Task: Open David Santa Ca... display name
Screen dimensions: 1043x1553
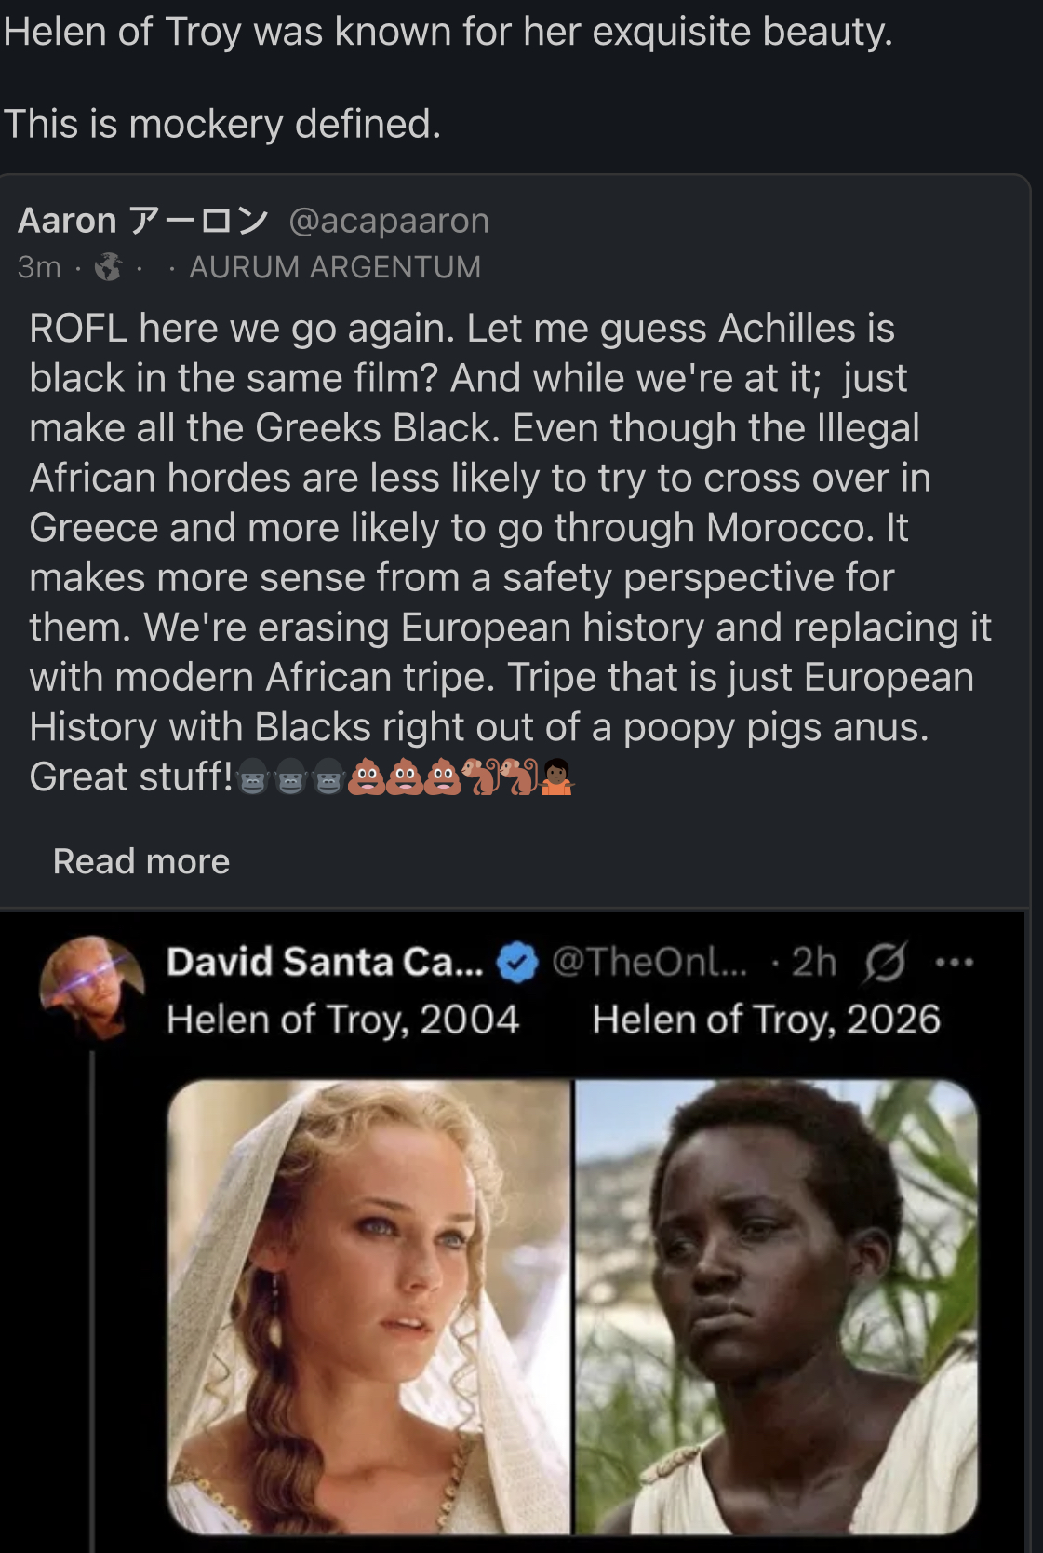Action: coord(324,962)
